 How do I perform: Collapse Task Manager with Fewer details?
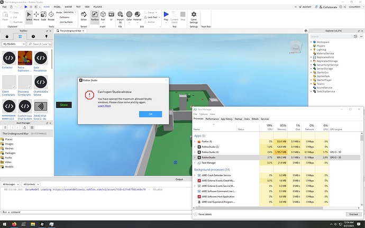(x=204, y=214)
